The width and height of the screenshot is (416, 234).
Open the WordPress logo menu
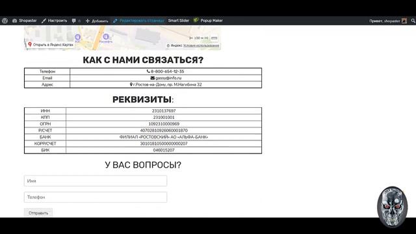pos(5,21)
